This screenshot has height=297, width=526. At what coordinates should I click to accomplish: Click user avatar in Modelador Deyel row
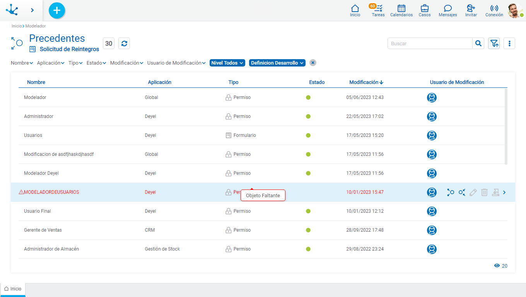point(432,173)
